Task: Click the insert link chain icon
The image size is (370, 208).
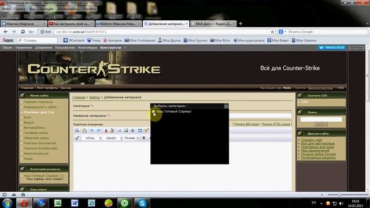Action: pos(120,131)
